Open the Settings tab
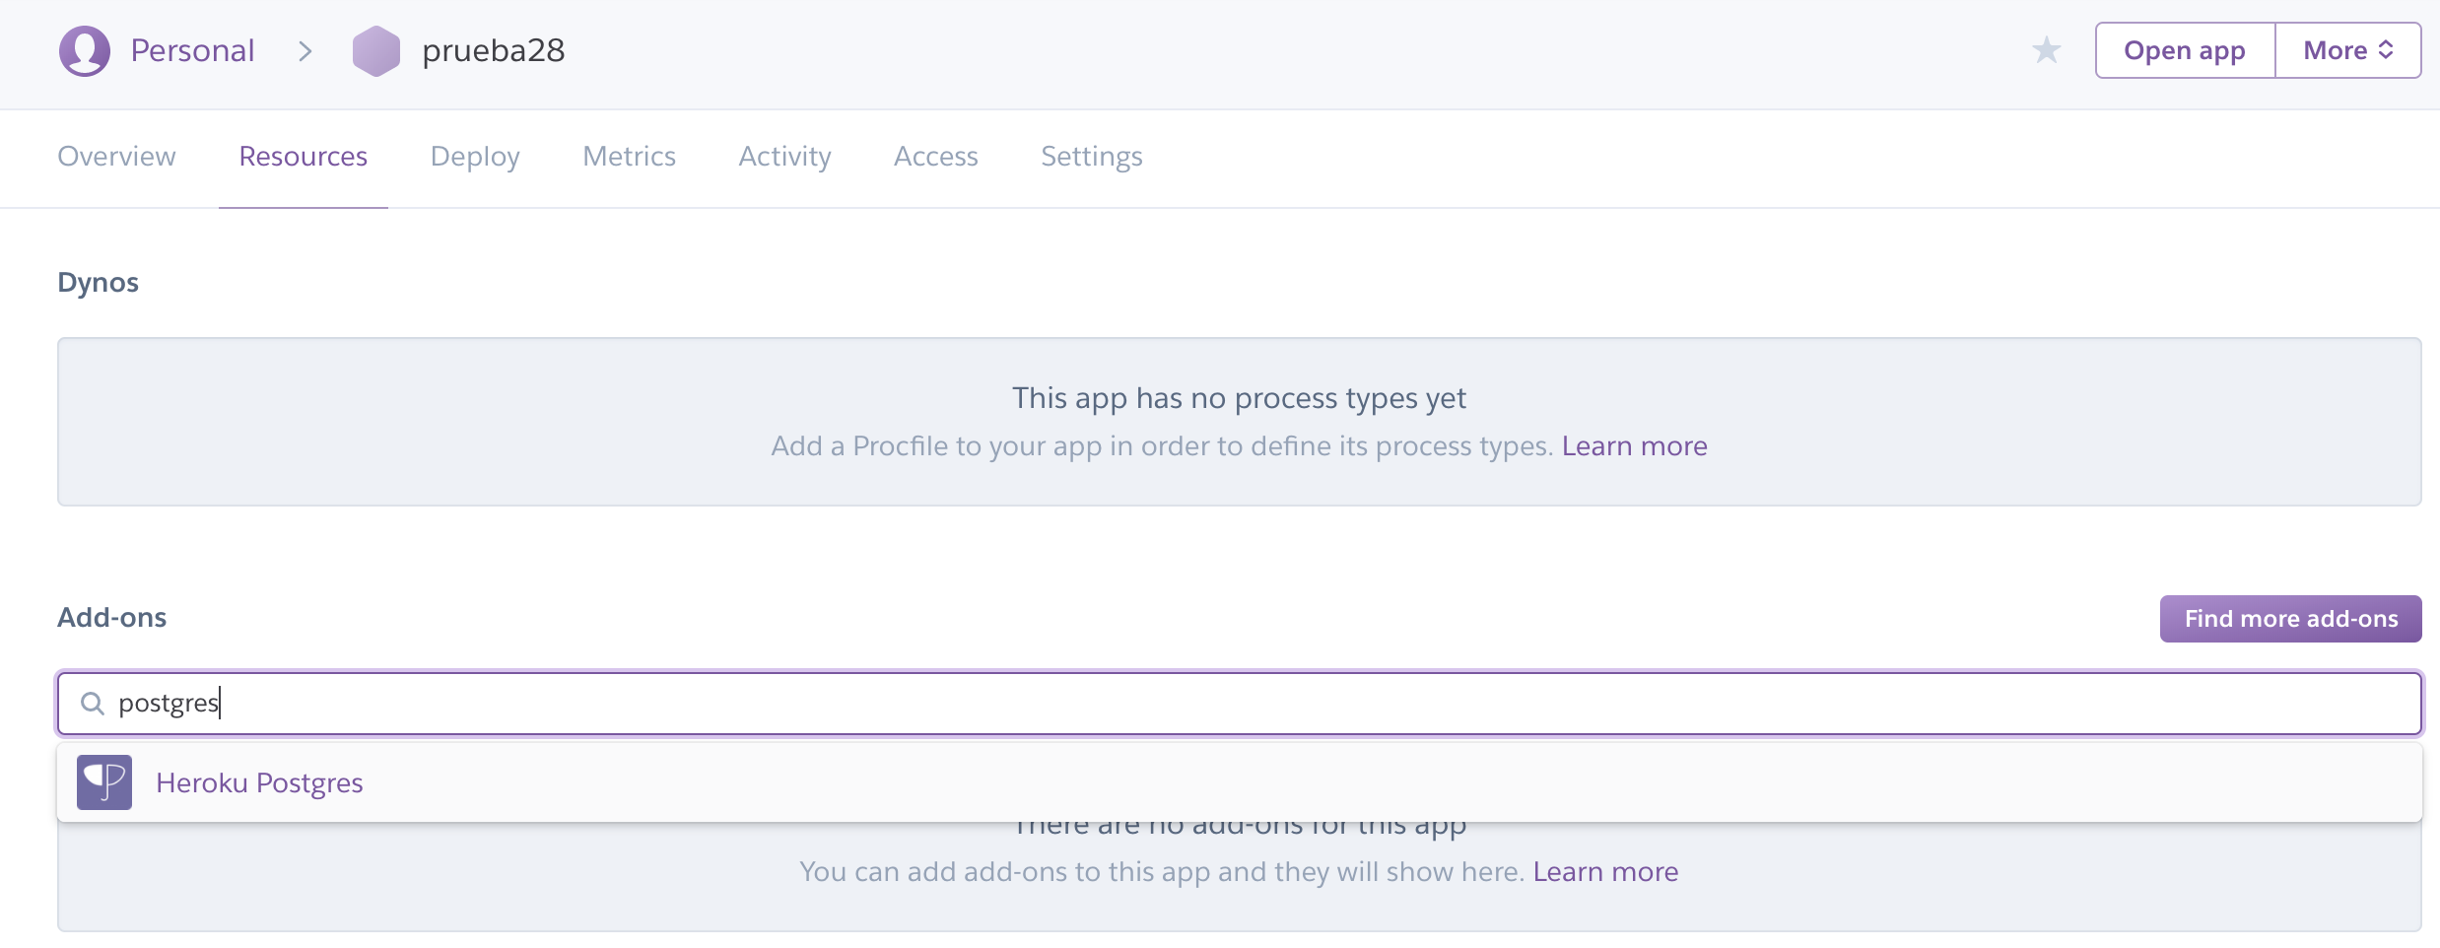Viewport: 2440px width, 948px height. 1091,157
